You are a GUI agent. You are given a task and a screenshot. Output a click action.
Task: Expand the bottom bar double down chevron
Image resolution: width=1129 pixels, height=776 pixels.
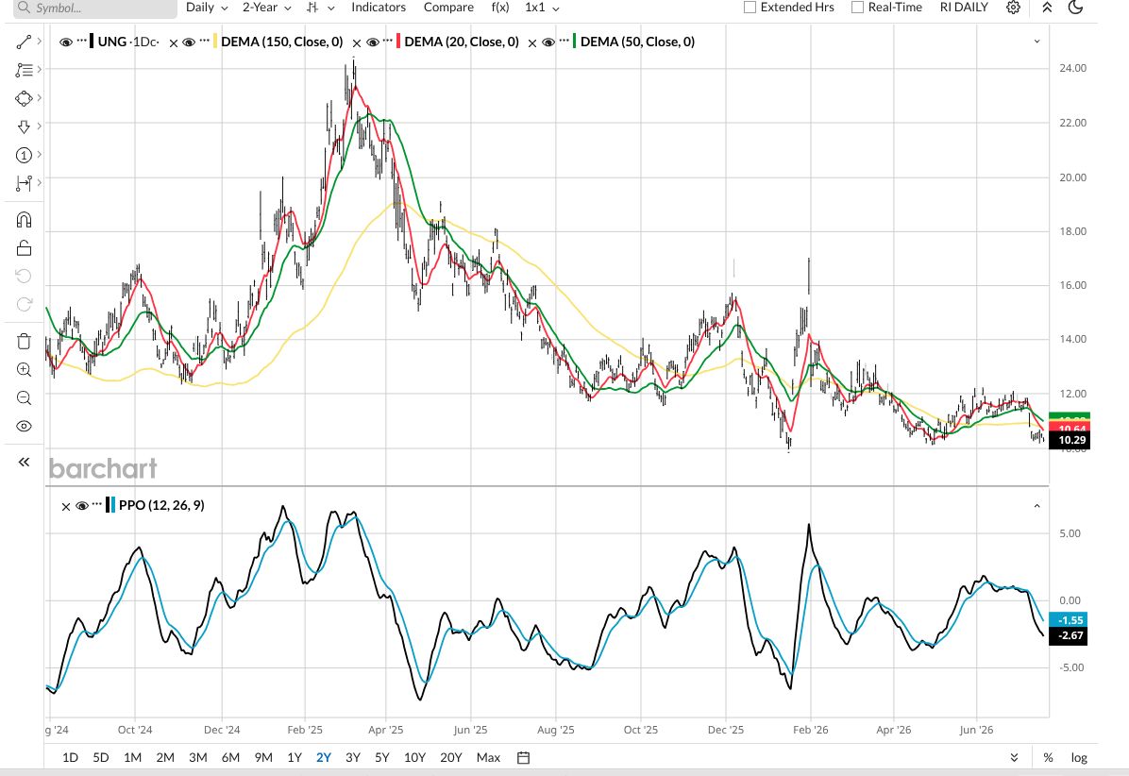click(x=1014, y=757)
